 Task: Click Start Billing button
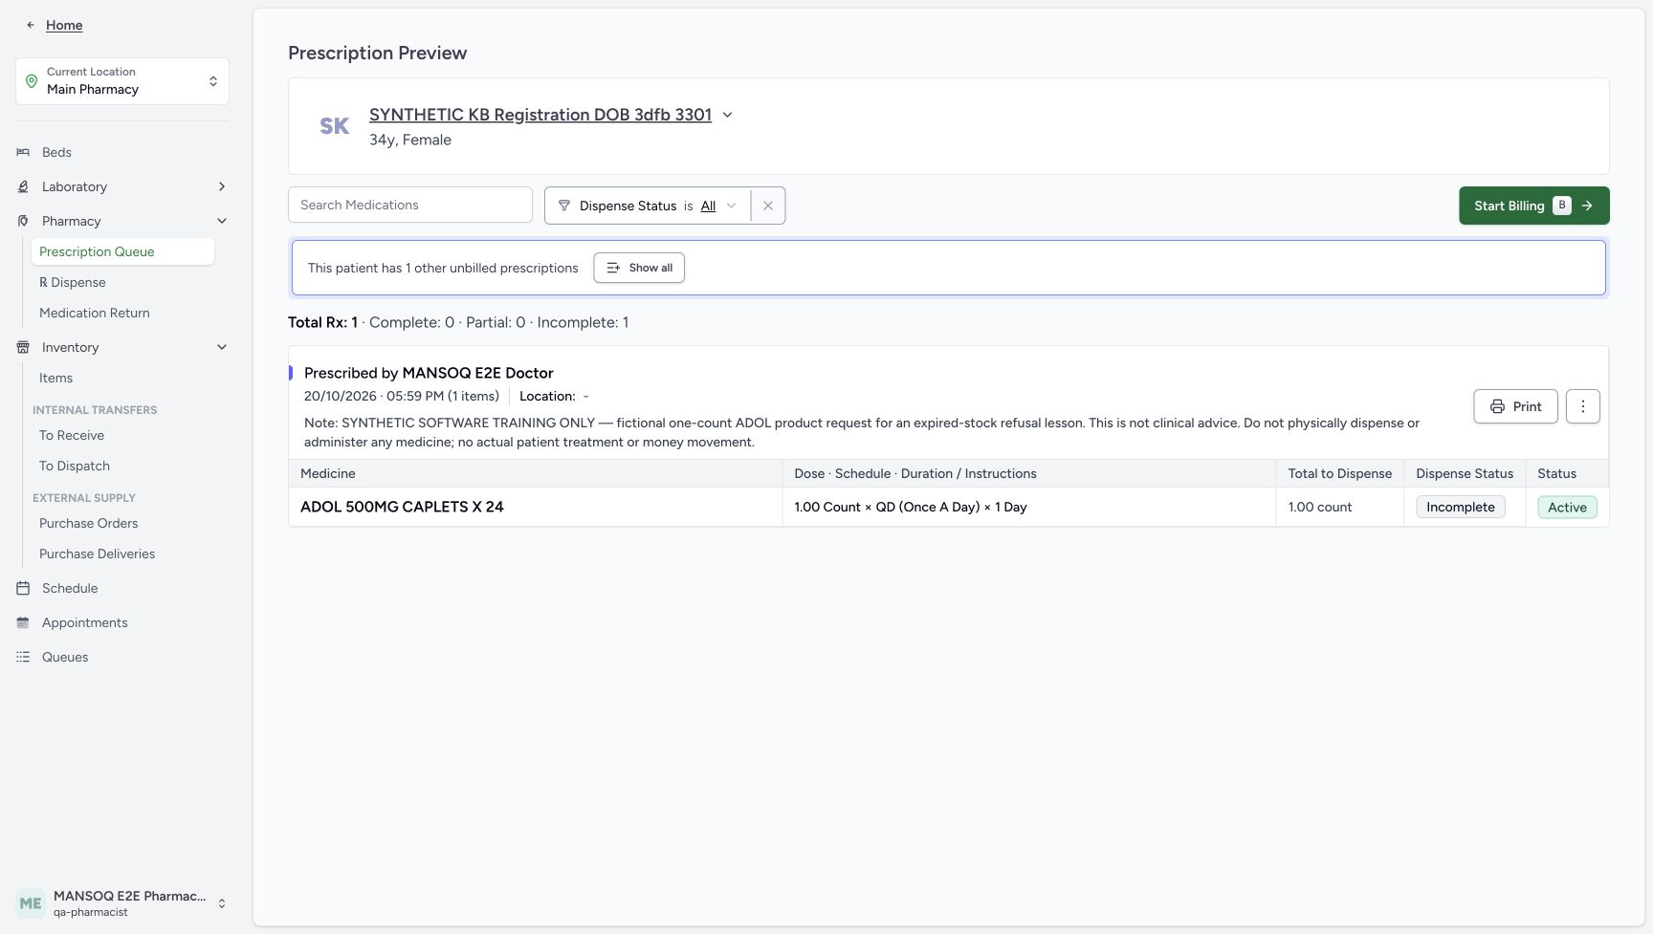1533,206
